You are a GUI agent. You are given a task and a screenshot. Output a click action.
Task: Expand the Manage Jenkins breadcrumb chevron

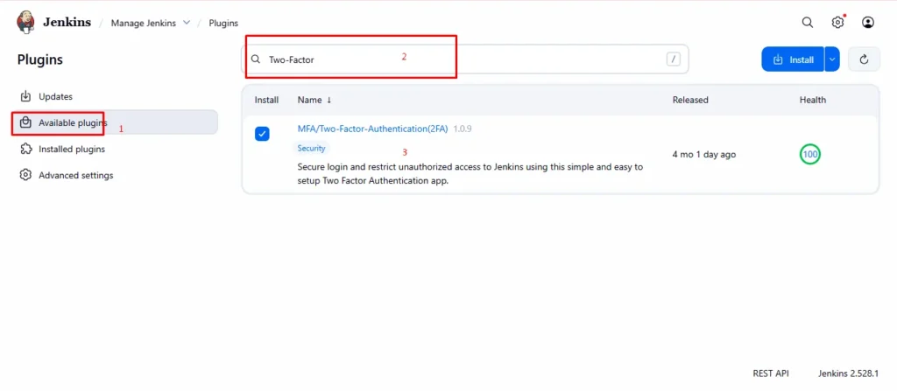coord(186,23)
